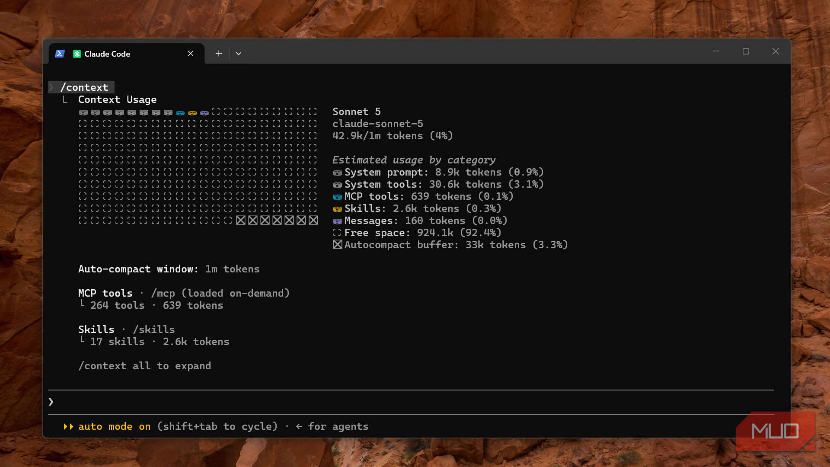Click the MCP tools 639 tokens legend text

point(429,196)
